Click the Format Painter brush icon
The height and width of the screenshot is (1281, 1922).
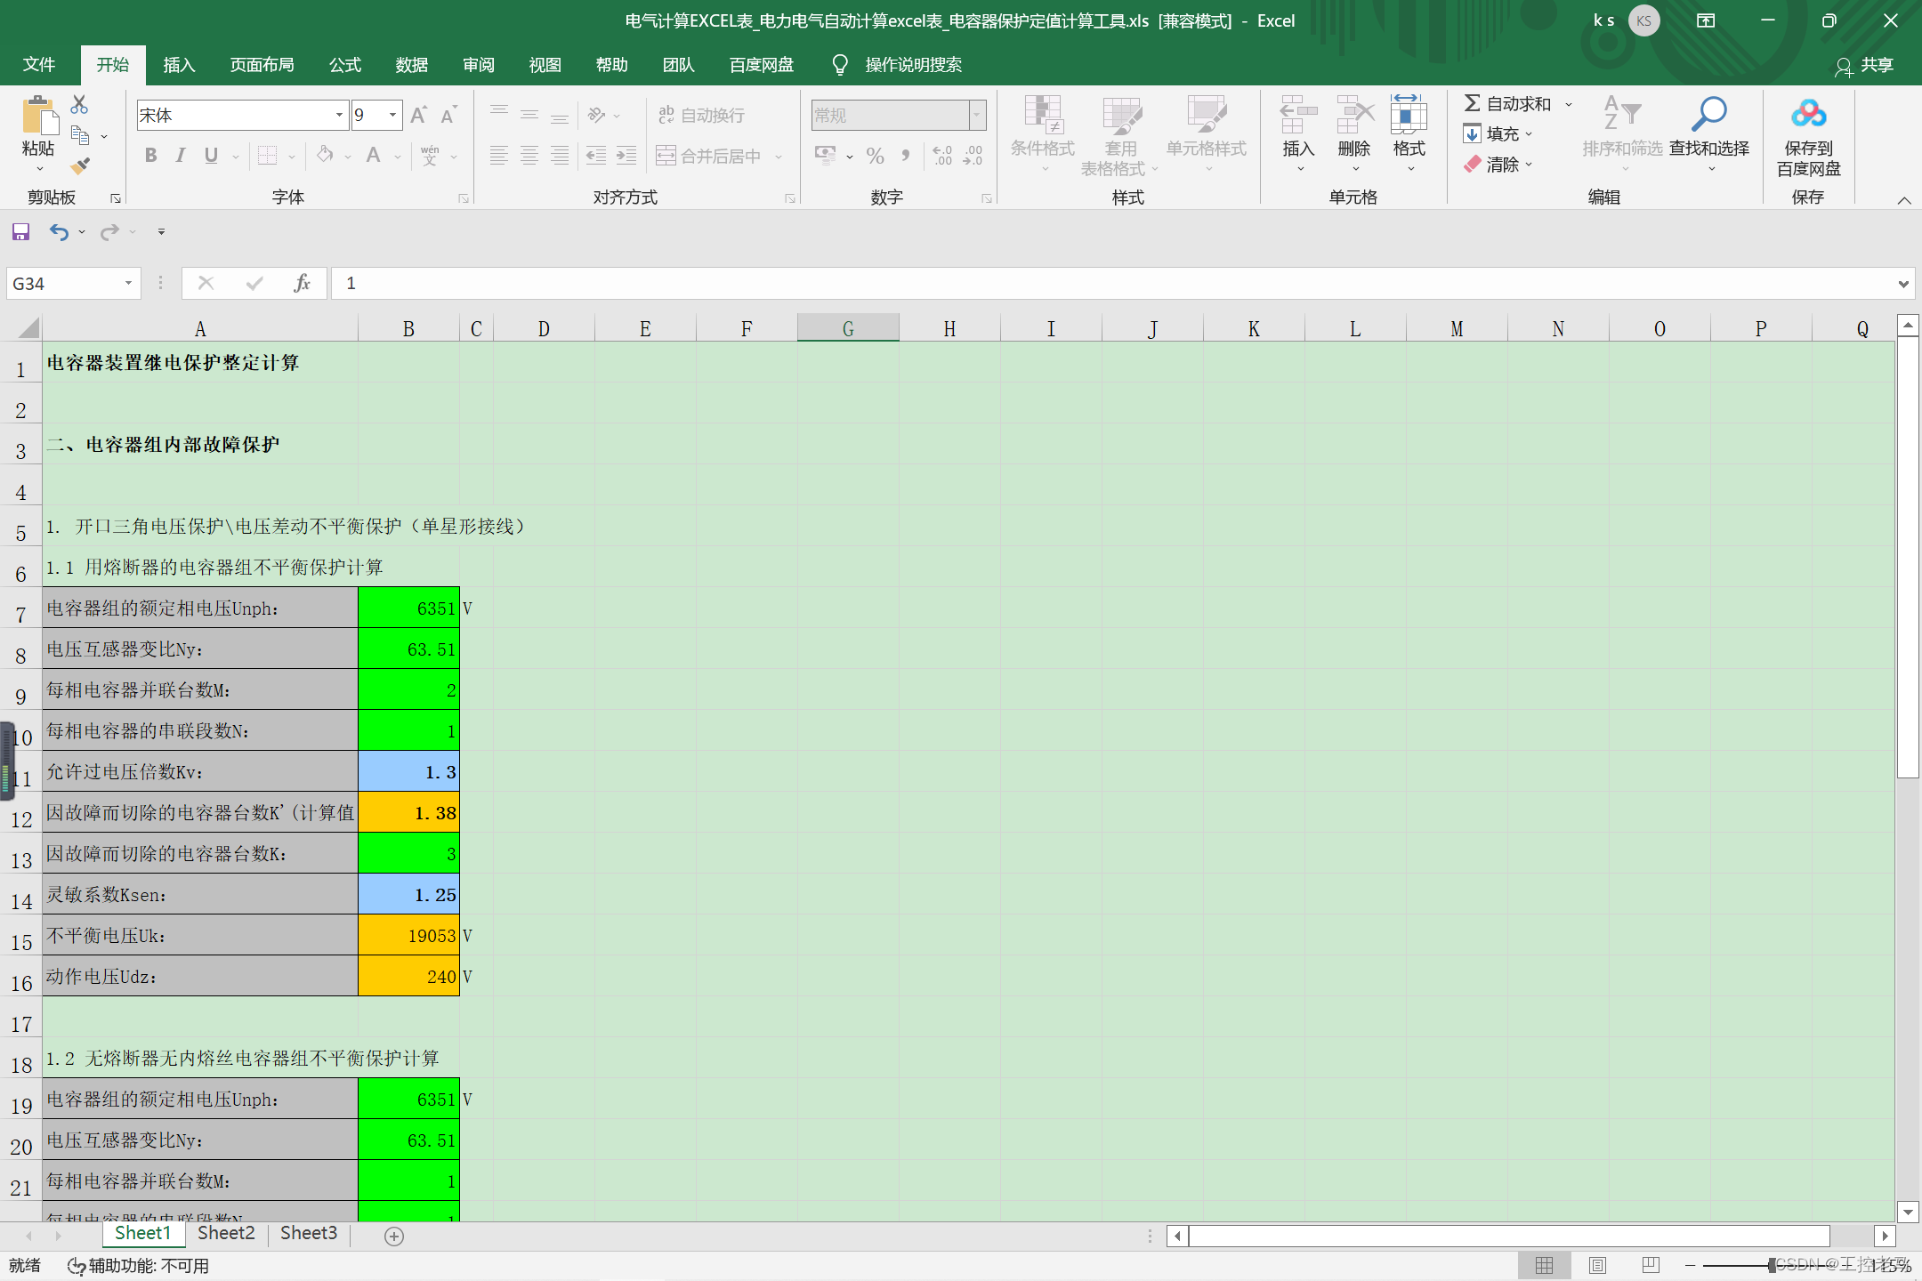pyautogui.click(x=80, y=166)
